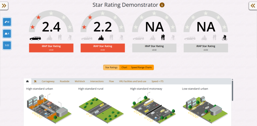Open the Mid-block tab
Image resolution: width=257 pixels, height=126 pixels.
pyautogui.click(x=80, y=81)
